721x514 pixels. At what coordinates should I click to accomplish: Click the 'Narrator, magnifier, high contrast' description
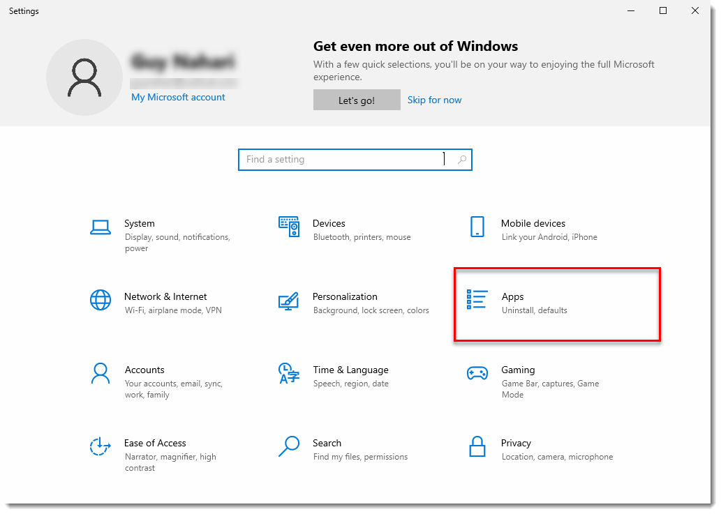(170, 462)
